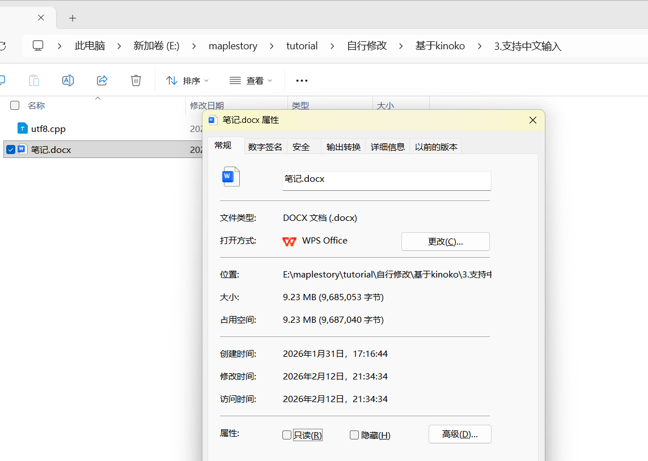This screenshot has width=648, height=461.
Task: Click the utf8.cpp file icon
Action: pos(23,129)
